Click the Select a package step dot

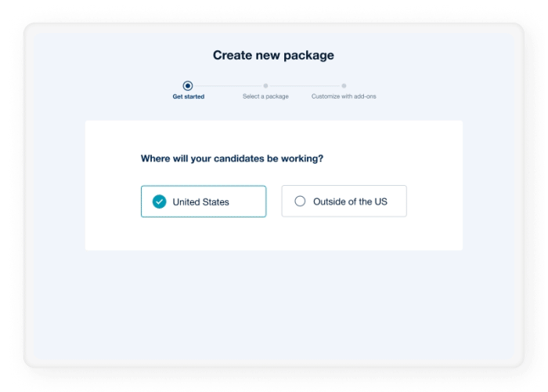point(265,85)
